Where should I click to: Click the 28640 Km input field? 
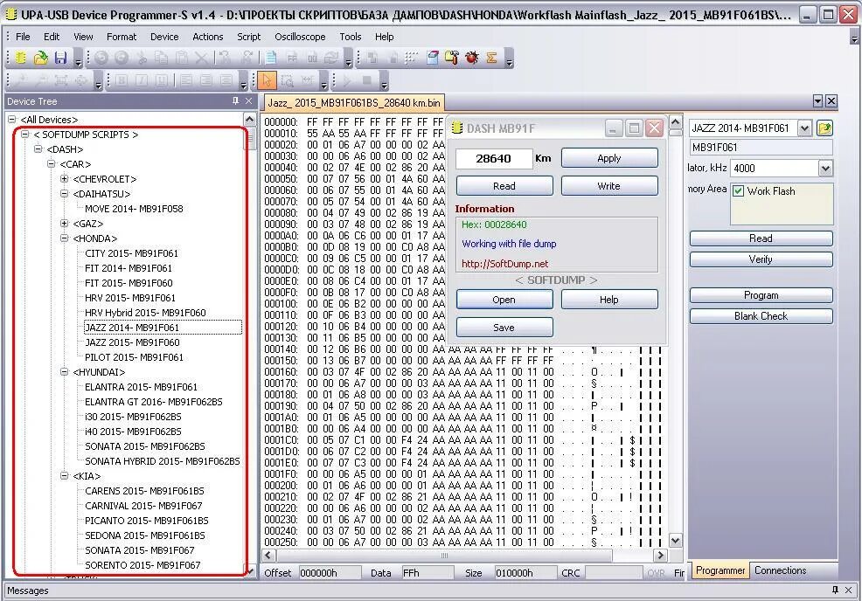tap(494, 158)
